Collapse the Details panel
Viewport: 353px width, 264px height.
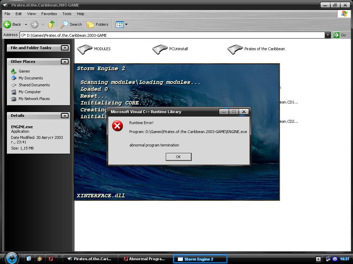(x=64, y=115)
